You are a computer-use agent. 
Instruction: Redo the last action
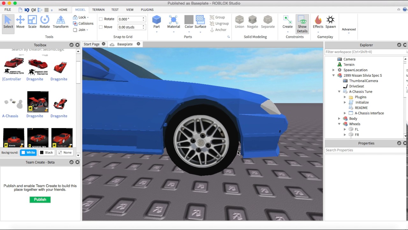click(x=33, y=10)
